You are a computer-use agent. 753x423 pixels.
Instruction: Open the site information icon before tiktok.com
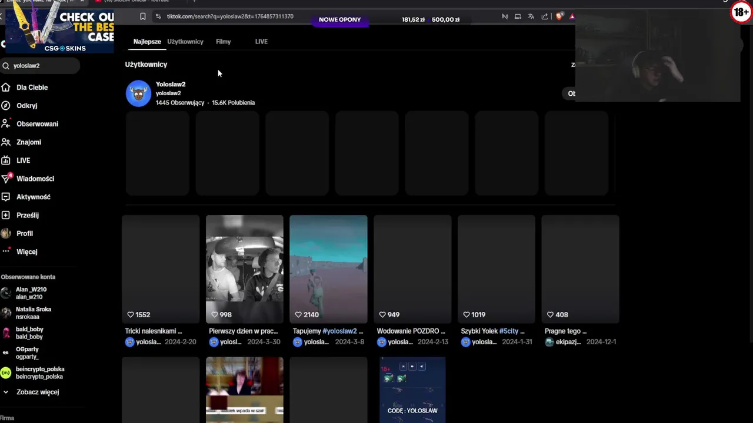158,16
